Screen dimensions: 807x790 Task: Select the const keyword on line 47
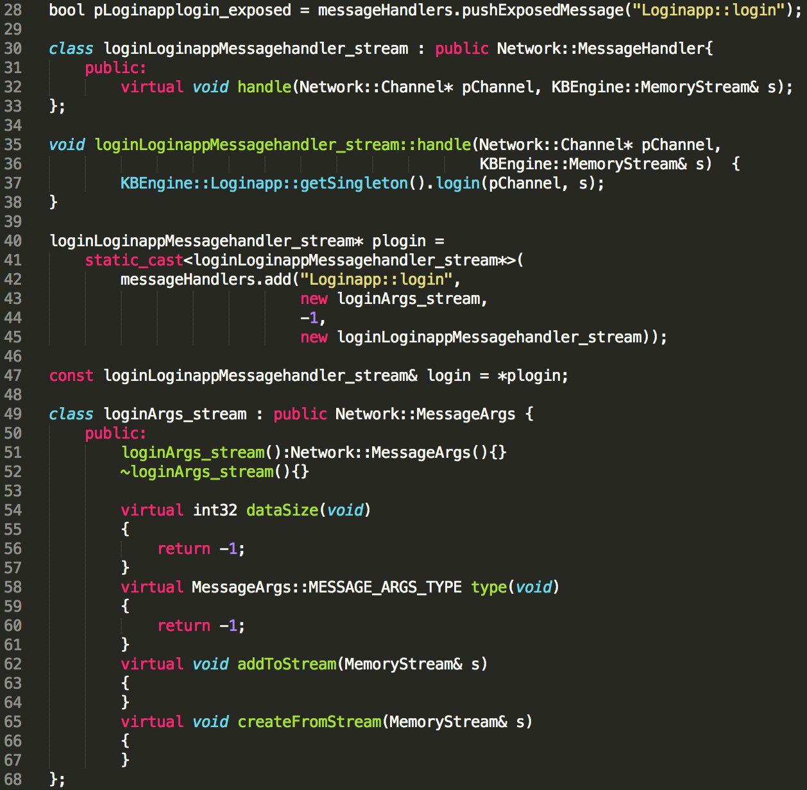pyautogui.click(x=71, y=375)
